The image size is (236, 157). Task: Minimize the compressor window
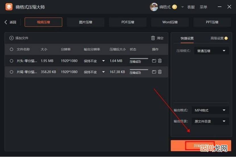tap(220, 7)
